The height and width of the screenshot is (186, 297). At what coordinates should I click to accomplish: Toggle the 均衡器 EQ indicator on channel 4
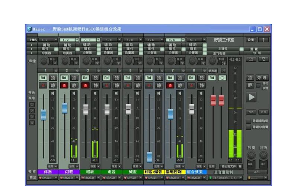[x=120, y=53]
